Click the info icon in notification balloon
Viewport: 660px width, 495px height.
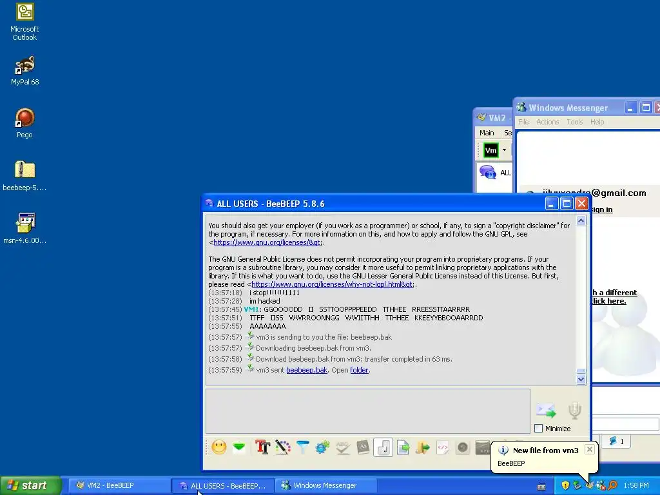point(503,451)
